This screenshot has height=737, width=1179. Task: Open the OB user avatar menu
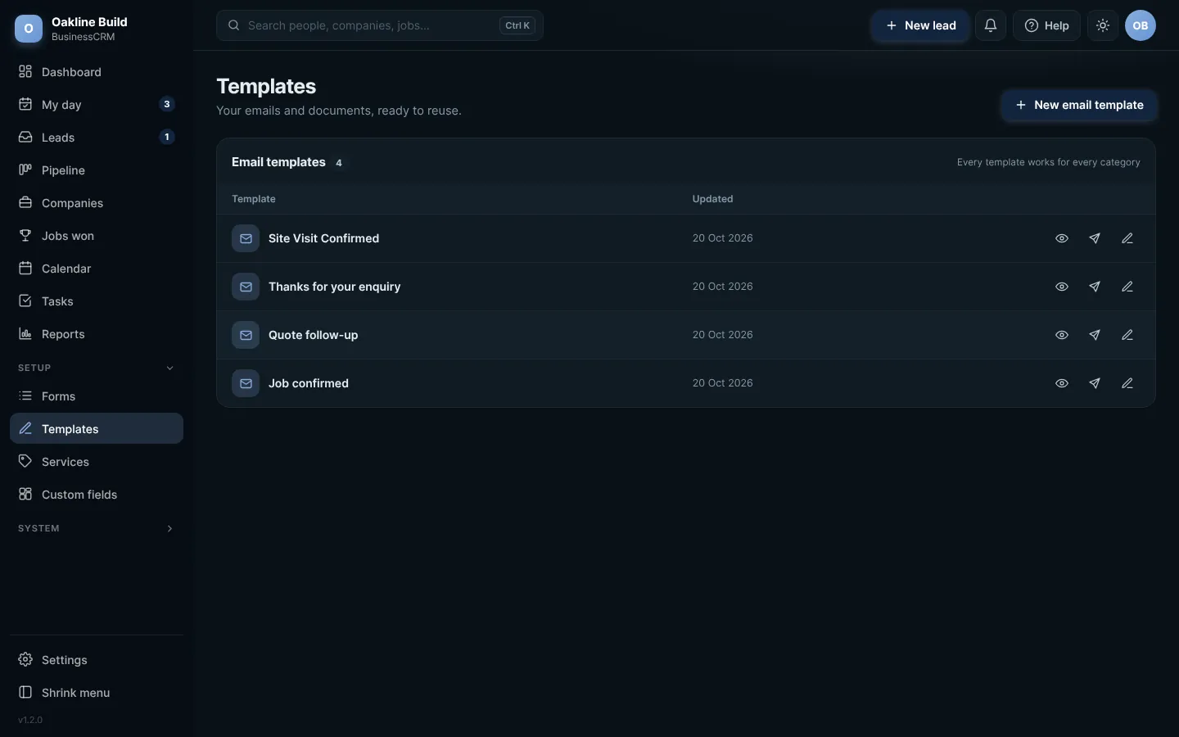click(1141, 25)
